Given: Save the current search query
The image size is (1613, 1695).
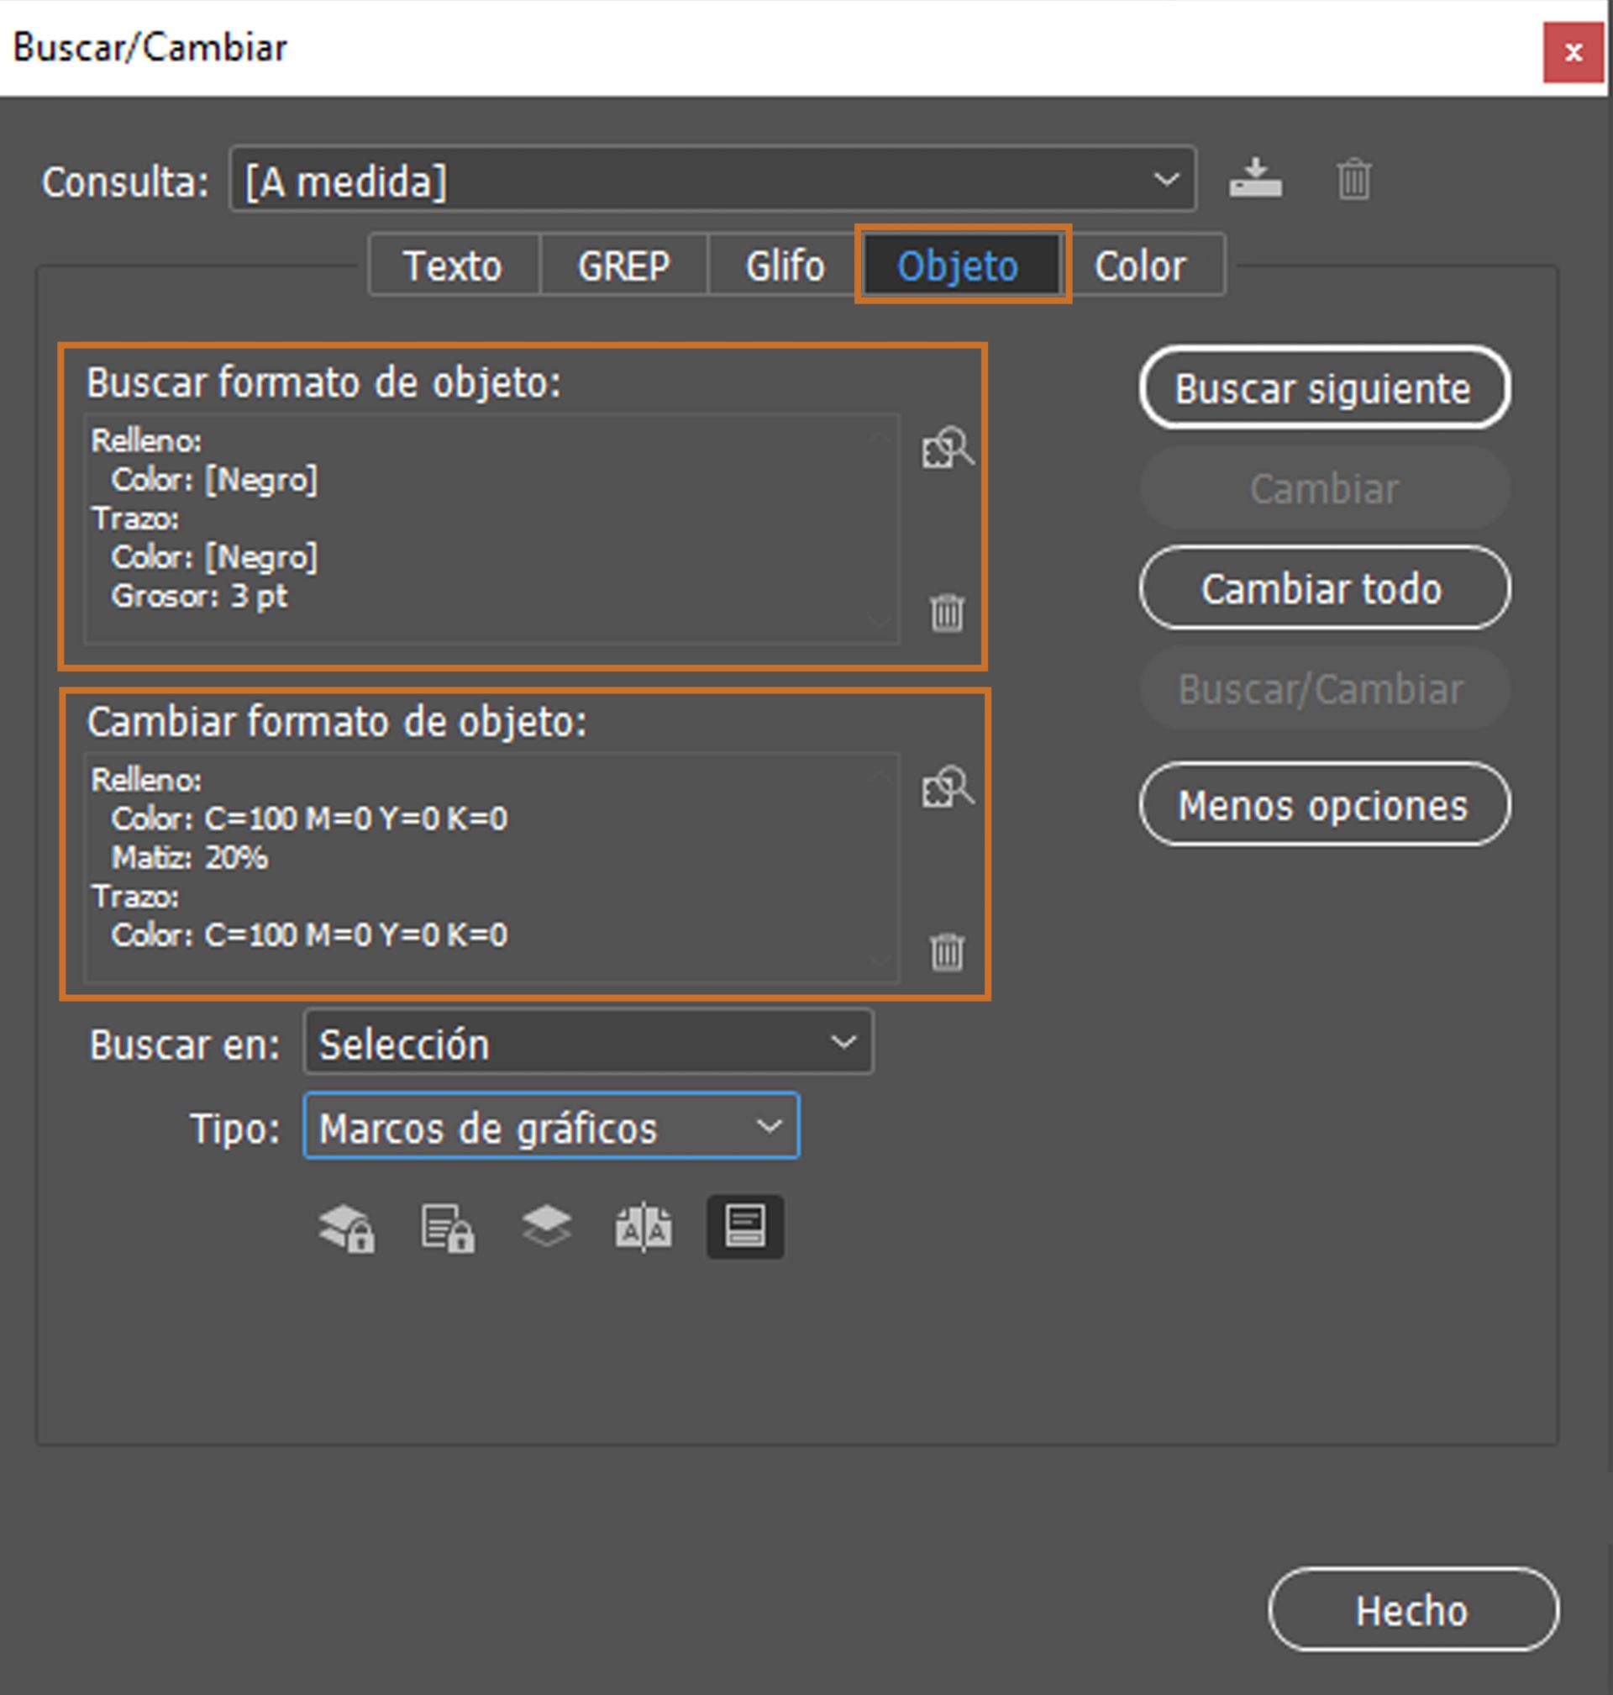Looking at the screenshot, I should point(1254,178).
